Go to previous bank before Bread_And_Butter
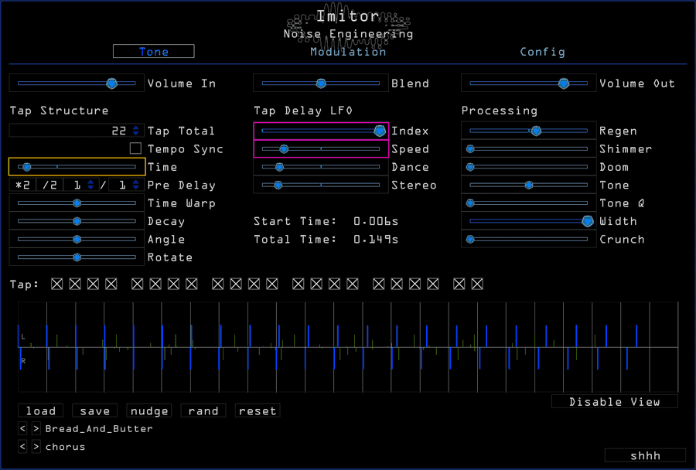 (x=22, y=429)
